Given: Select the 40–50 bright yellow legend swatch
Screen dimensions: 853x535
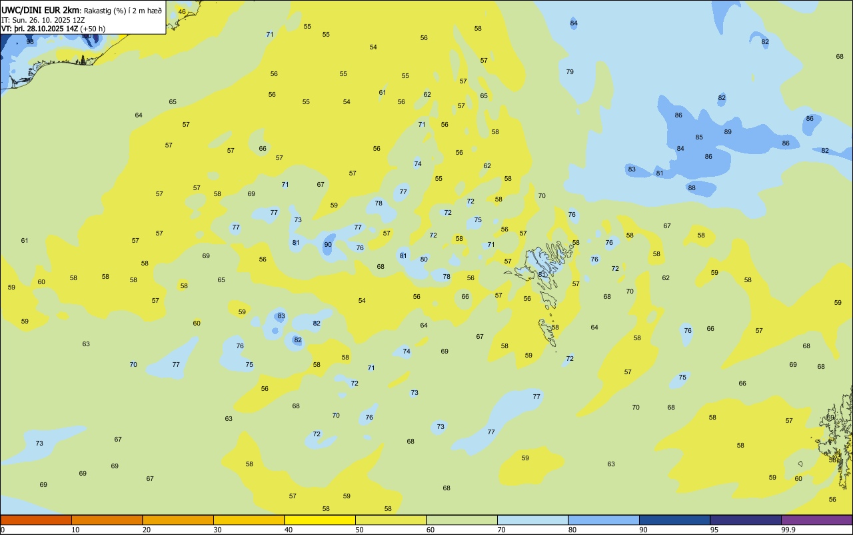Looking at the screenshot, I should pos(320,520).
